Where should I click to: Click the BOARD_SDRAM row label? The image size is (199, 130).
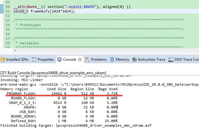tap(24, 116)
